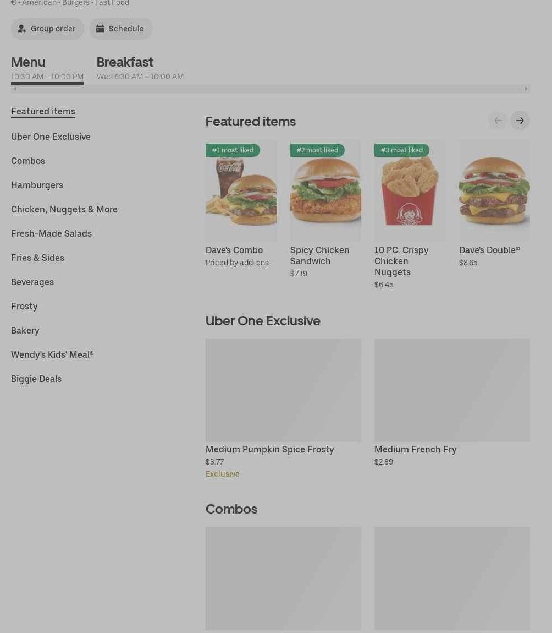Click the previous featured items left arrow
The image size is (552, 633).
498,121
